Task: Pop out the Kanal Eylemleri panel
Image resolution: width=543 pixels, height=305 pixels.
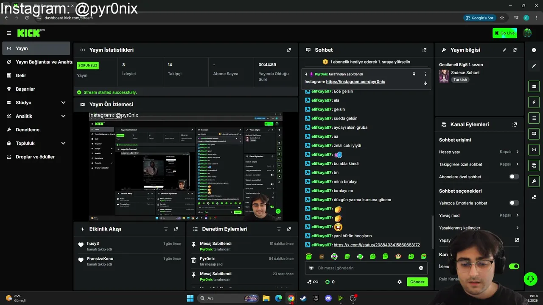Action: coord(515,125)
